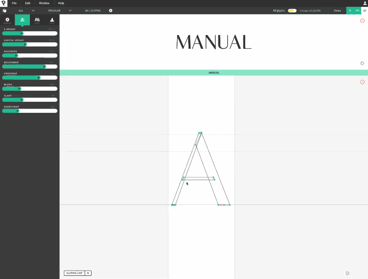Switch to the Serif parameters tab

coord(52,20)
